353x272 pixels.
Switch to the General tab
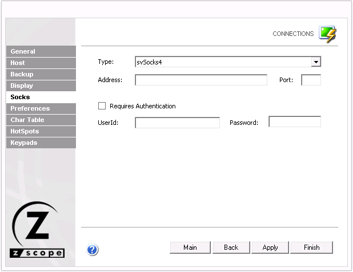[41, 51]
